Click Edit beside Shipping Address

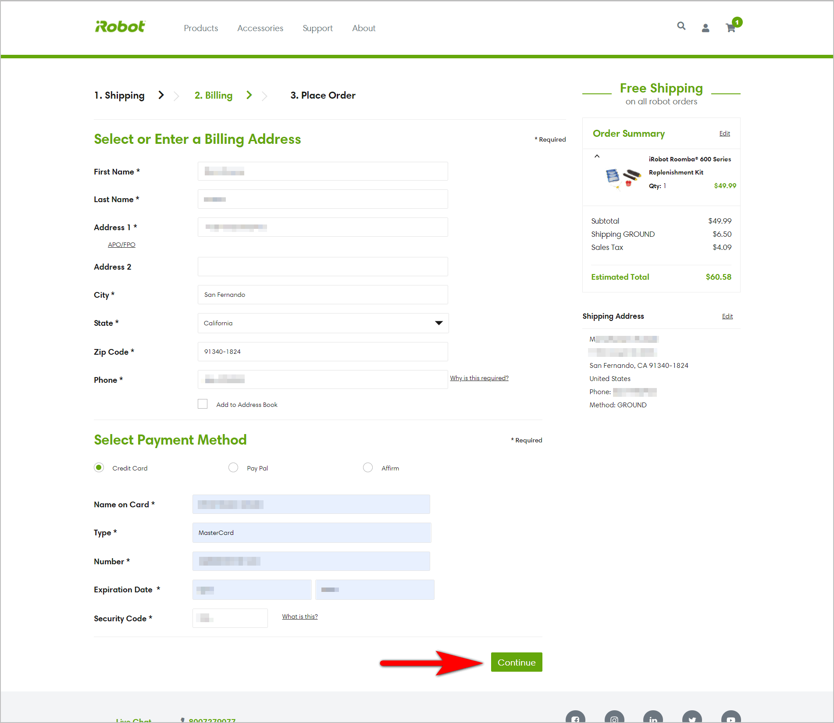pos(727,316)
